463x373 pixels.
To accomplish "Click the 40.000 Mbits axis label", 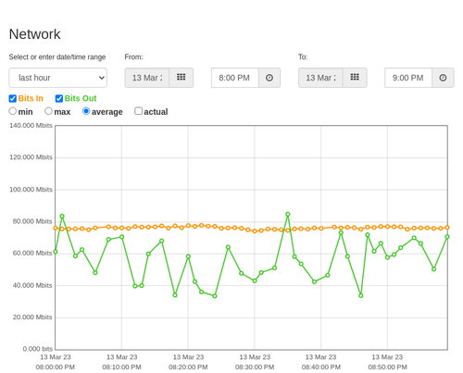I will [32, 285].
